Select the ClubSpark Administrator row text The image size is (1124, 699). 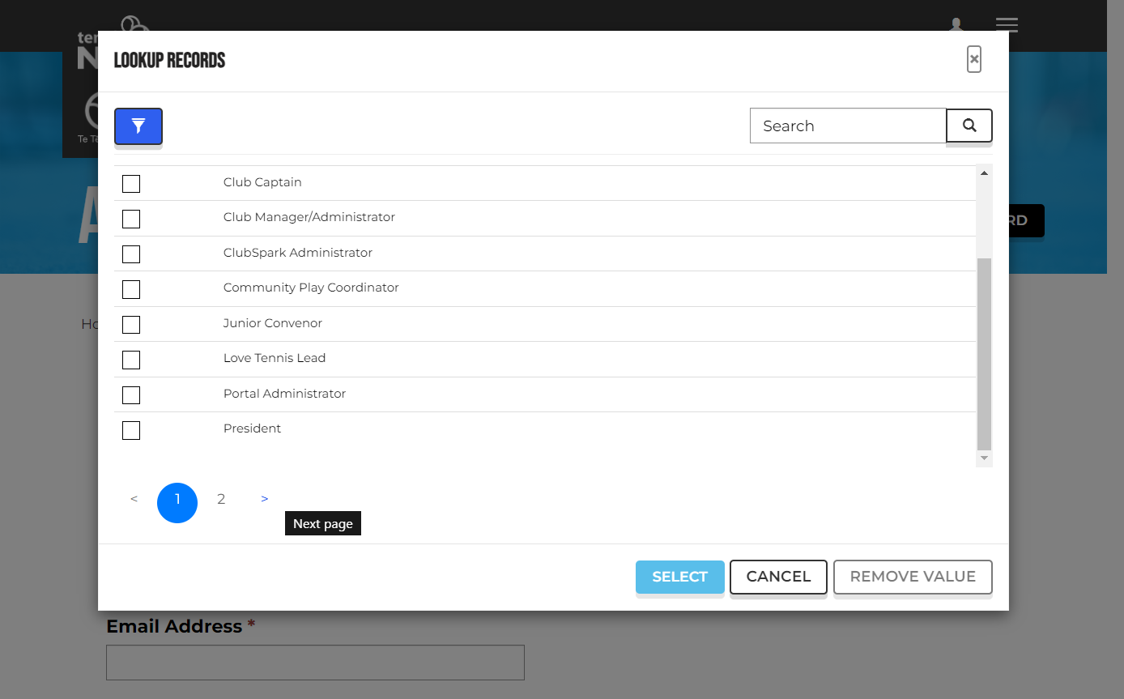[298, 253]
